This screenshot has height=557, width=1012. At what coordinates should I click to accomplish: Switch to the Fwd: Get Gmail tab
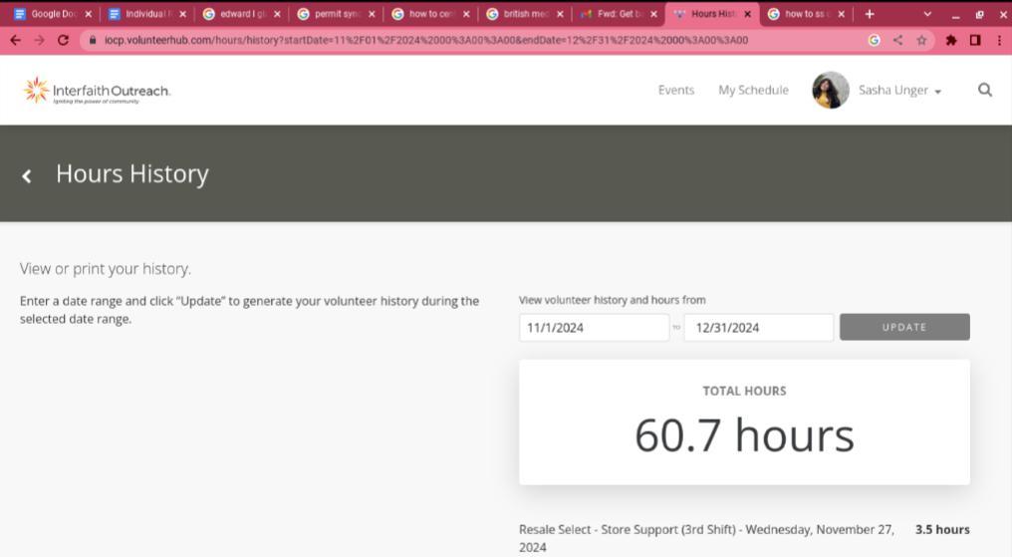(619, 14)
